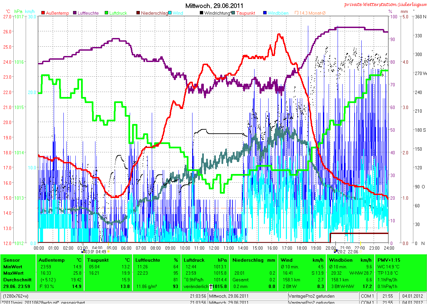
Task: Click the orange 14.3 Monat-Ø legend box
Action: (297, 13)
